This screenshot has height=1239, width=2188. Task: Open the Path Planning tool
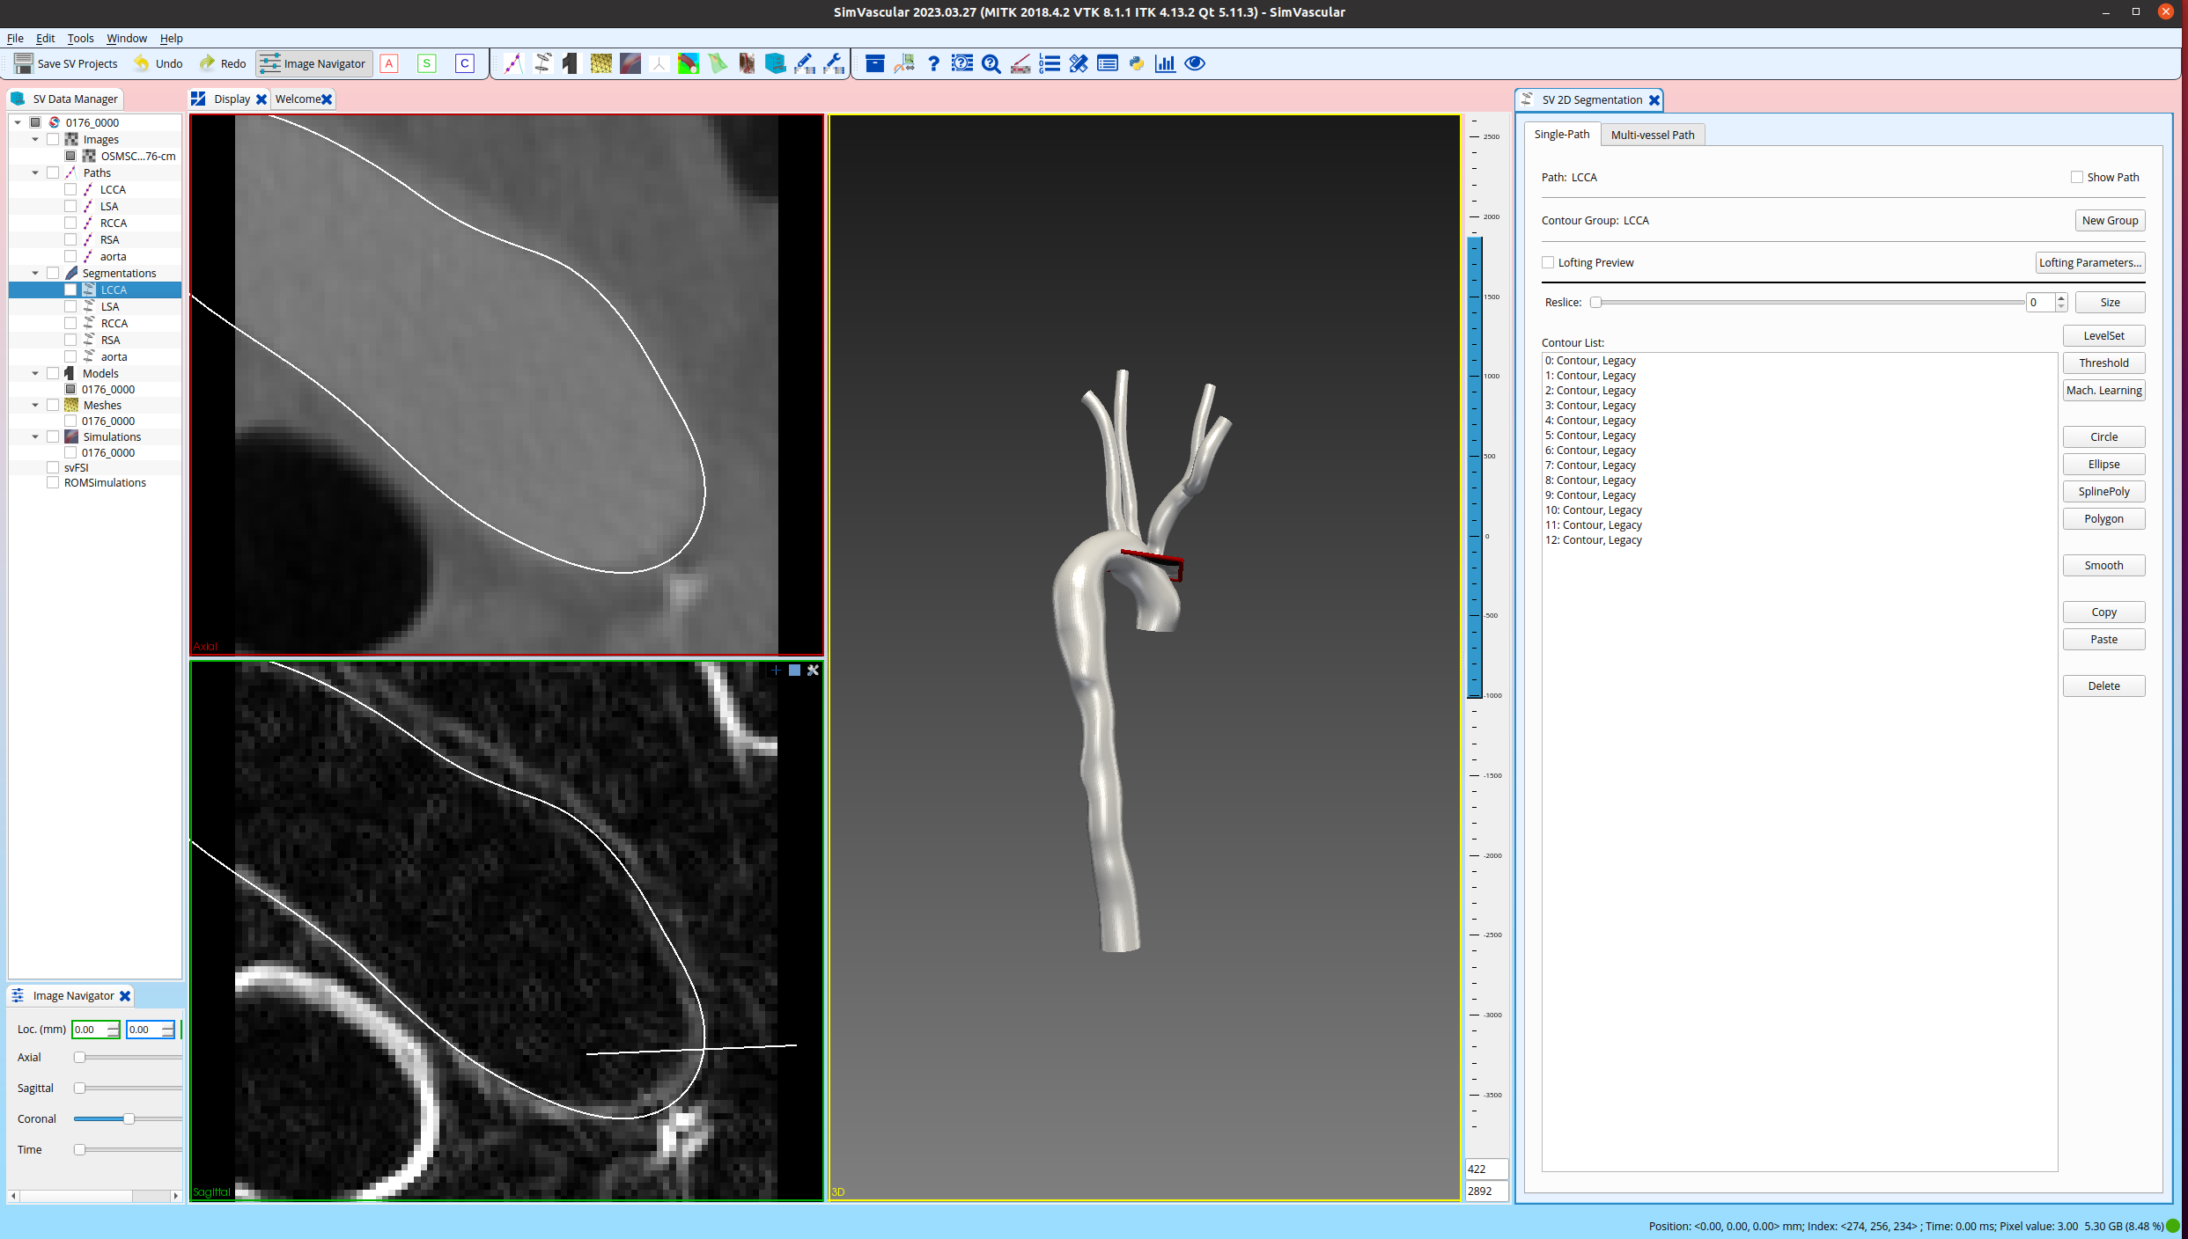(x=512, y=63)
